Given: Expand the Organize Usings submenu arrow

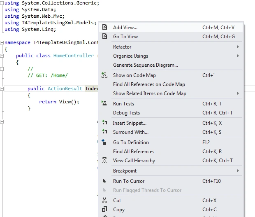Looking at the screenshot, I should 238,56.
